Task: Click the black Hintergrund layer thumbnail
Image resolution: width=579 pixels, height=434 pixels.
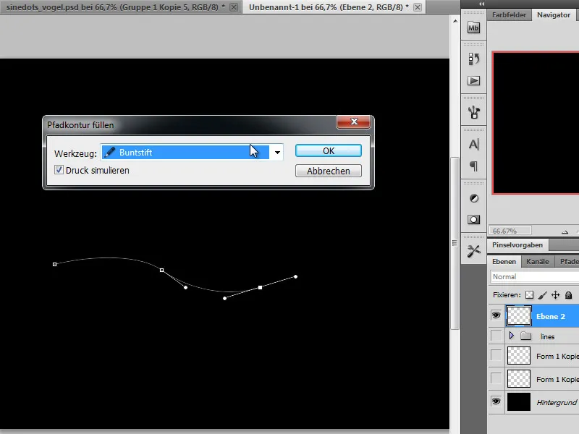Action: click(519, 402)
